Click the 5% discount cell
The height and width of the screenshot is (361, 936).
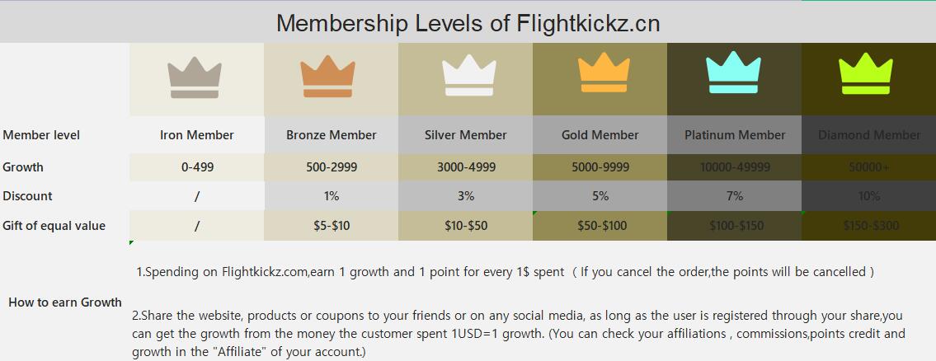click(600, 195)
